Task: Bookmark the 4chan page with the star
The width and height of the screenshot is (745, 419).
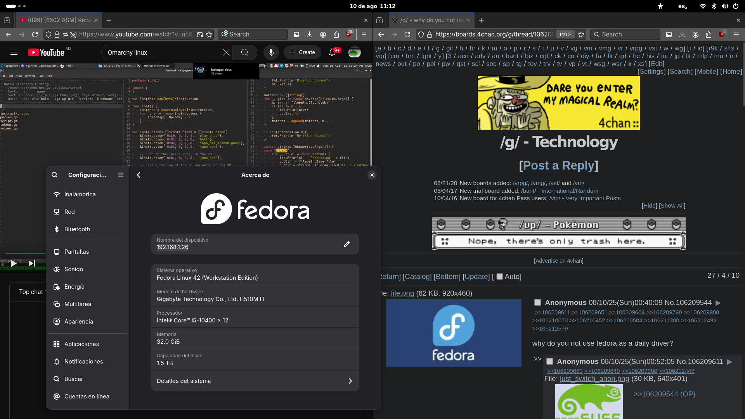Action: pos(581,35)
